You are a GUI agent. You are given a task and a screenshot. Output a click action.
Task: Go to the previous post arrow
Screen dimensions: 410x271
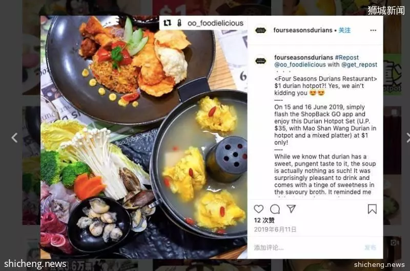(14, 138)
